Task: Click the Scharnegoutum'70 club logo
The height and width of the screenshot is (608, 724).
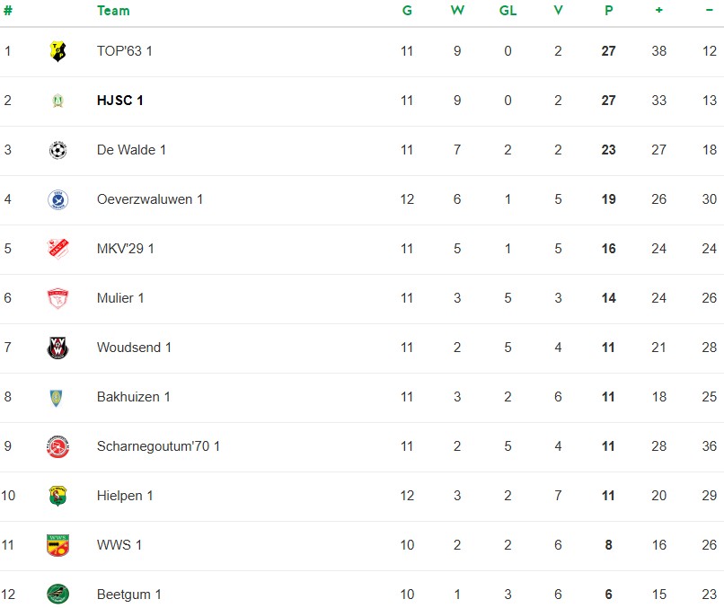Action: click(57, 446)
